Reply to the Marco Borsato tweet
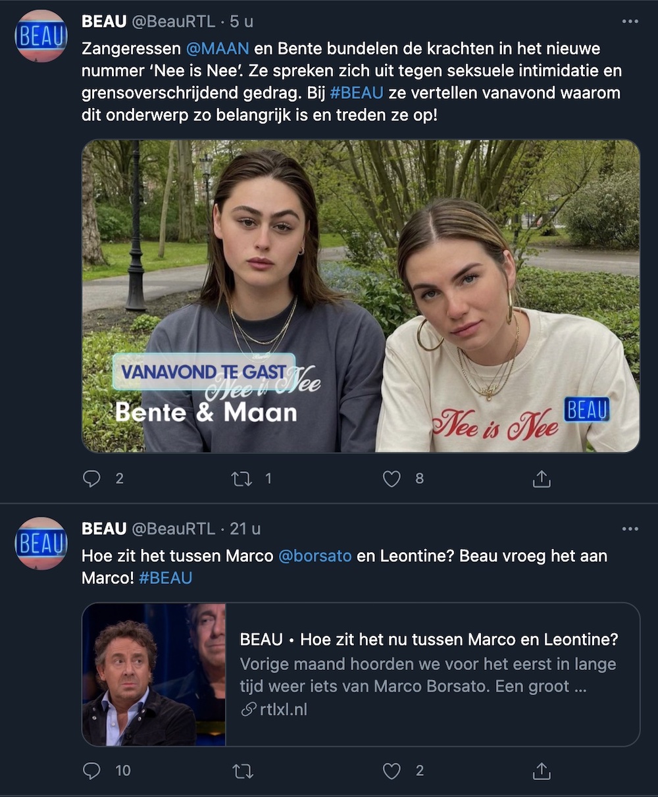The image size is (658, 797). tap(92, 770)
